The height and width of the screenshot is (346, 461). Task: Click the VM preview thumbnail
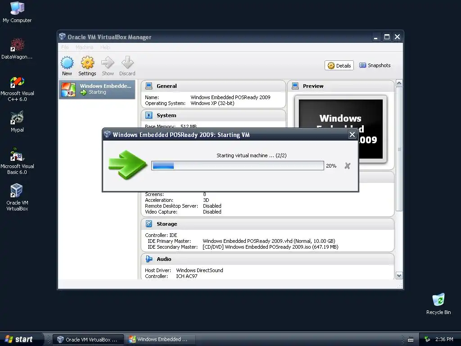pos(341,129)
